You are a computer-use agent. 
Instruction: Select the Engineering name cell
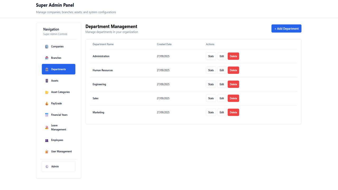[99, 84]
